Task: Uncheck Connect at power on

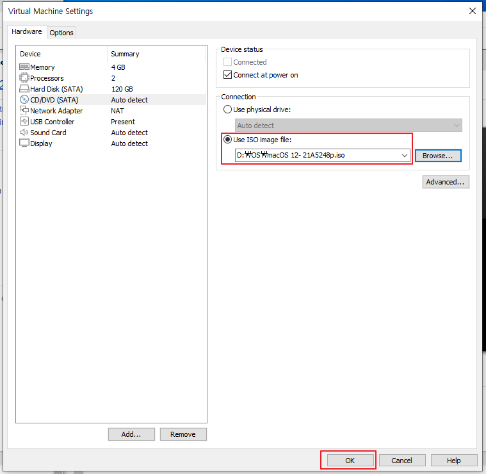Action: (x=227, y=75)
